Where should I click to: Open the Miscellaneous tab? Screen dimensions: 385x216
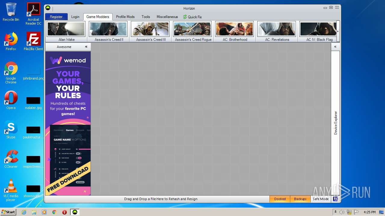167,17
